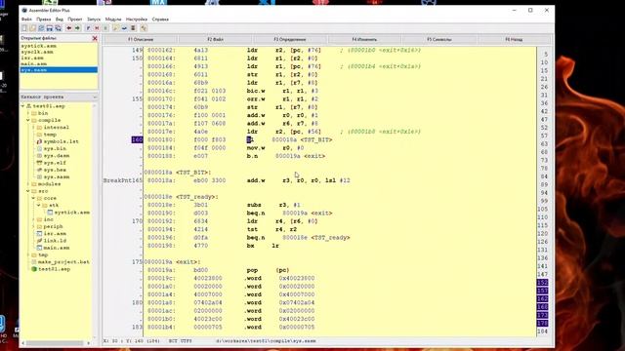
Task: Select isr.asm in the open files list
Action: (x=32, y=58)
